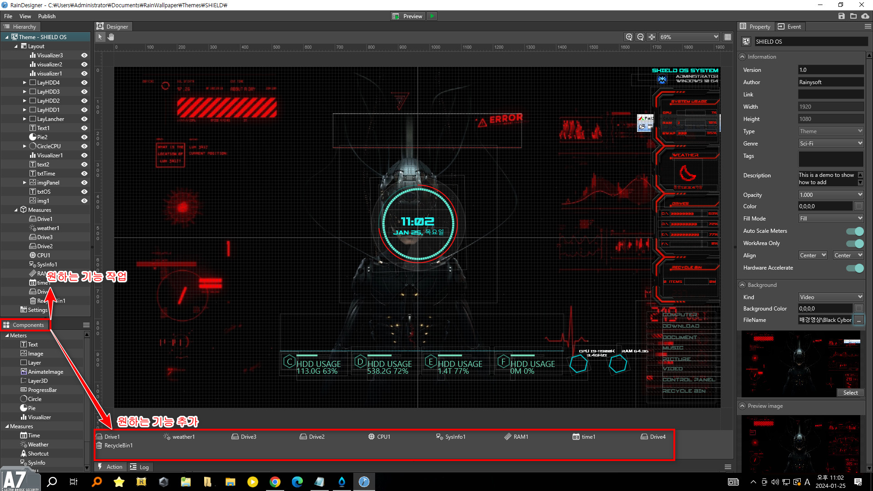Select the Drive1 measure in bottom tray
Image resolution: width=873 pixels, height=491 pixels.
point(108,436)
